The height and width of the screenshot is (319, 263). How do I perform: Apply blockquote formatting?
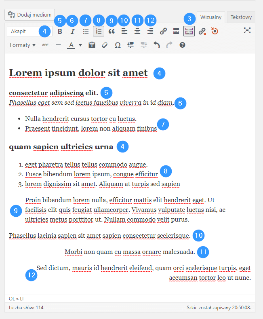tap(112, 31)
